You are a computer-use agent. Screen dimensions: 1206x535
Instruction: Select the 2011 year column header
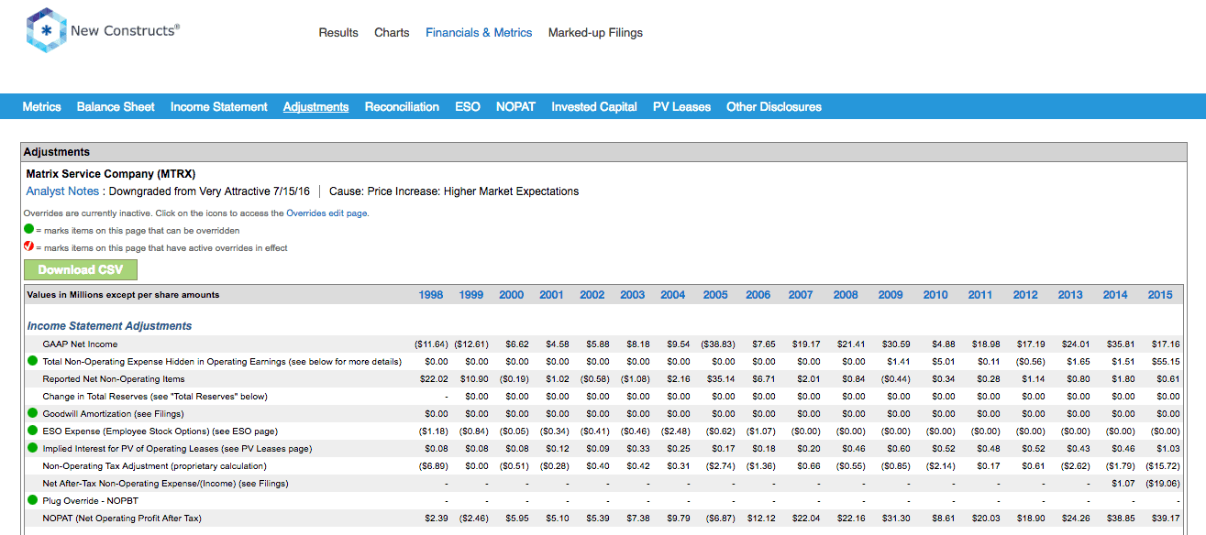[x=980, y=295]
